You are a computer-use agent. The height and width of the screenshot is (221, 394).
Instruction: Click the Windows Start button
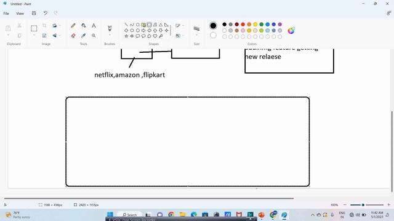(110, 214)
